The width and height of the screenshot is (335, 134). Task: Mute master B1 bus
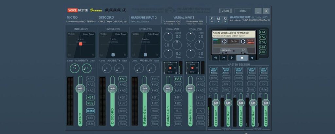tap(251, 89)
